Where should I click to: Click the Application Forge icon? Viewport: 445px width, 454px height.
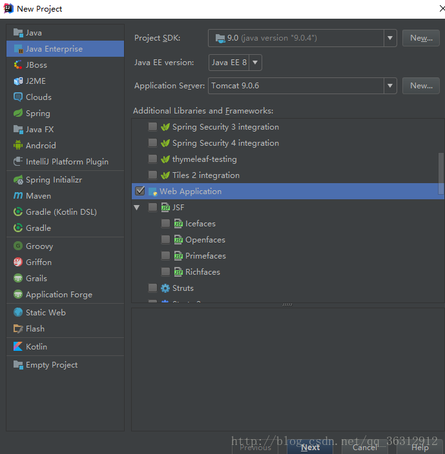(18, 295)
